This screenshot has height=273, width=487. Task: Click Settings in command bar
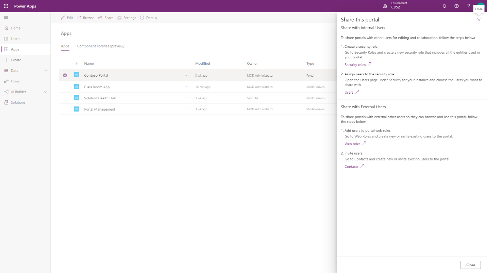tap(127, 18)
